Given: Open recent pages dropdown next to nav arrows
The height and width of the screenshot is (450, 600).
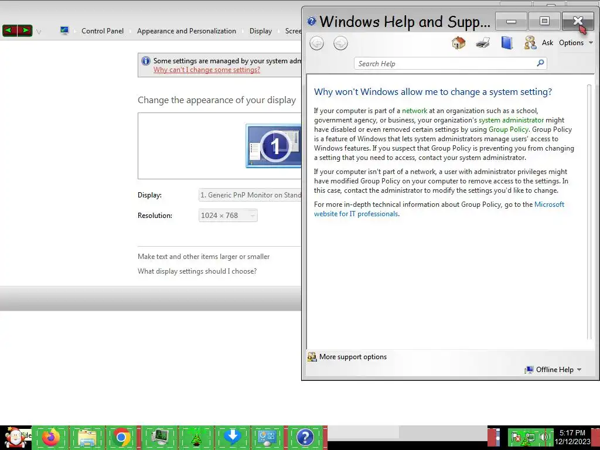Looking at the screenshot, I should click(39, 32).
